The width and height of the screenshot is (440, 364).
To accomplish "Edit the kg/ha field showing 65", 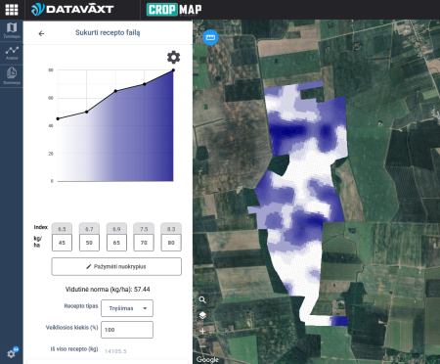I will pos(116,243).
